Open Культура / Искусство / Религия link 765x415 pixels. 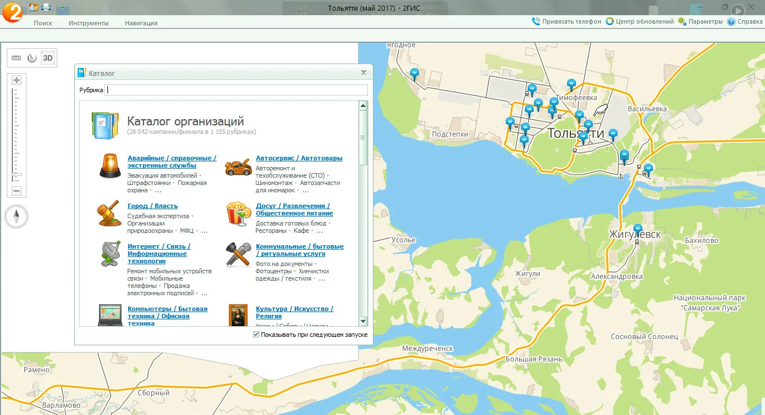(295, 313)
